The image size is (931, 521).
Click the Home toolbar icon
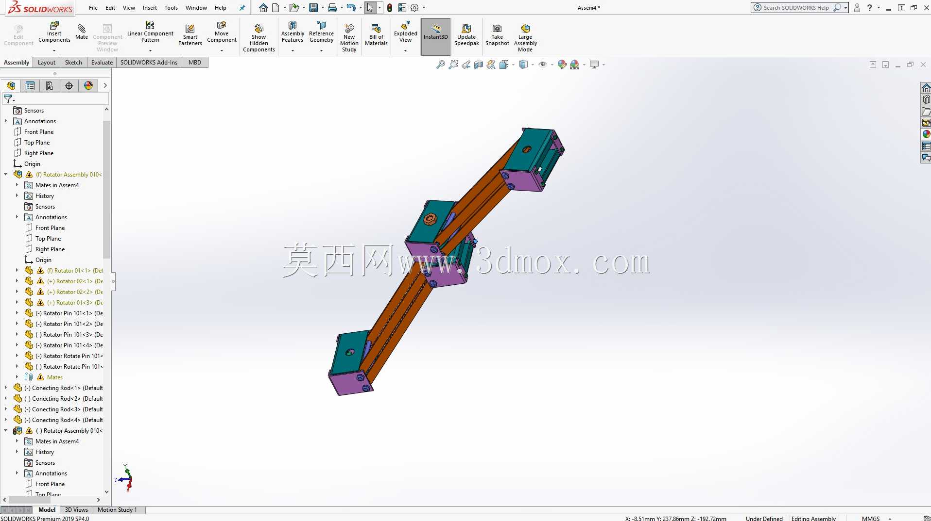263,8
